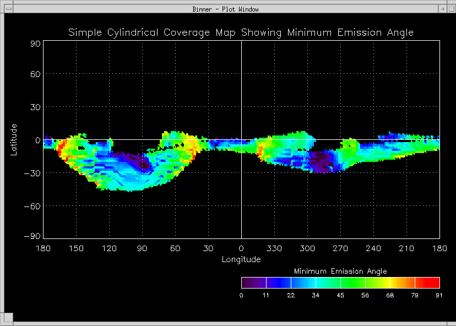Select the purple segment of the color bar
Viewport: 456px width, 326px height.
click(252, 282)
